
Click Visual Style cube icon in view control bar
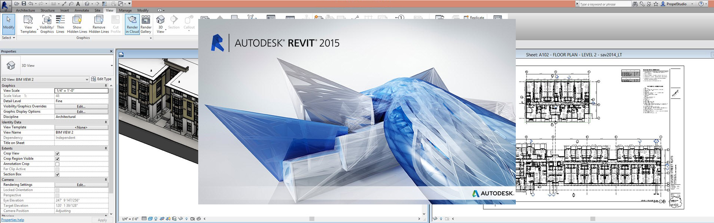click(x=150, y=219)
